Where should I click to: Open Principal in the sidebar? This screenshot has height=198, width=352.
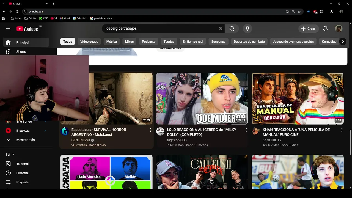click(26, 42)
